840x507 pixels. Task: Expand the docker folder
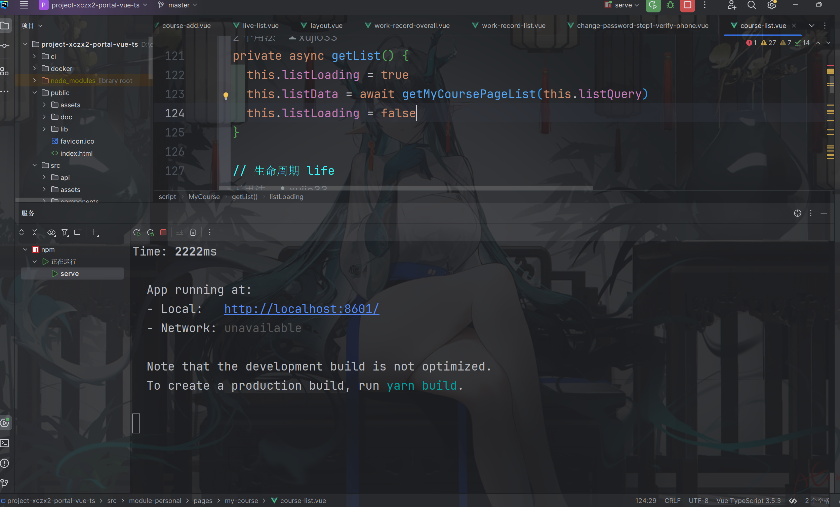34,69
